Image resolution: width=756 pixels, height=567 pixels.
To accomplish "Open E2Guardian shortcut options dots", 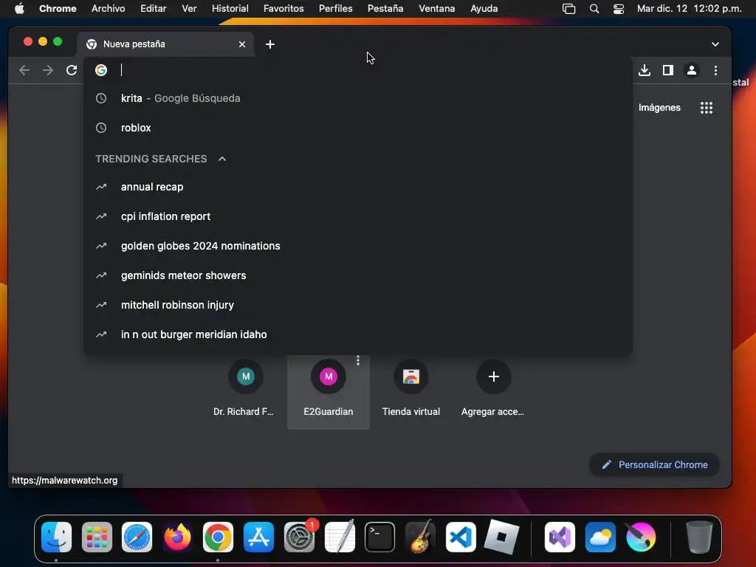I will click(358, 360).
